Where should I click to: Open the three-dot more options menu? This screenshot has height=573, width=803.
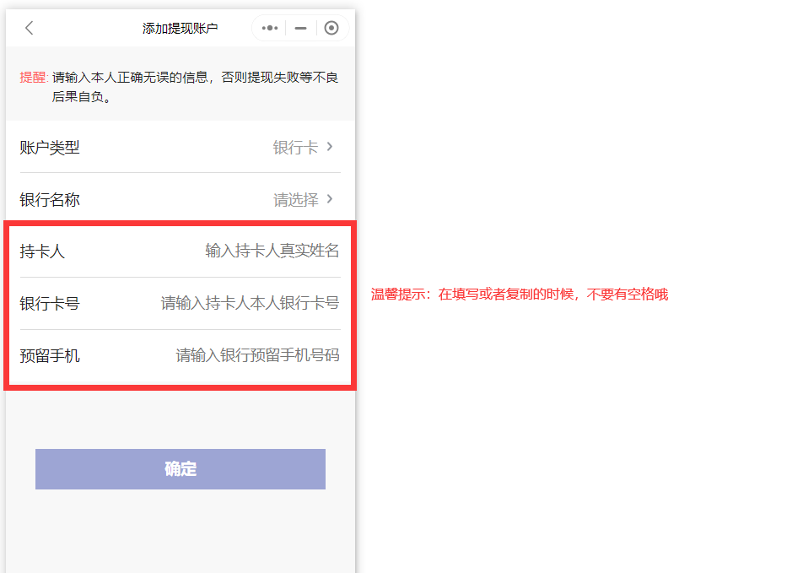tap(270, 28)
